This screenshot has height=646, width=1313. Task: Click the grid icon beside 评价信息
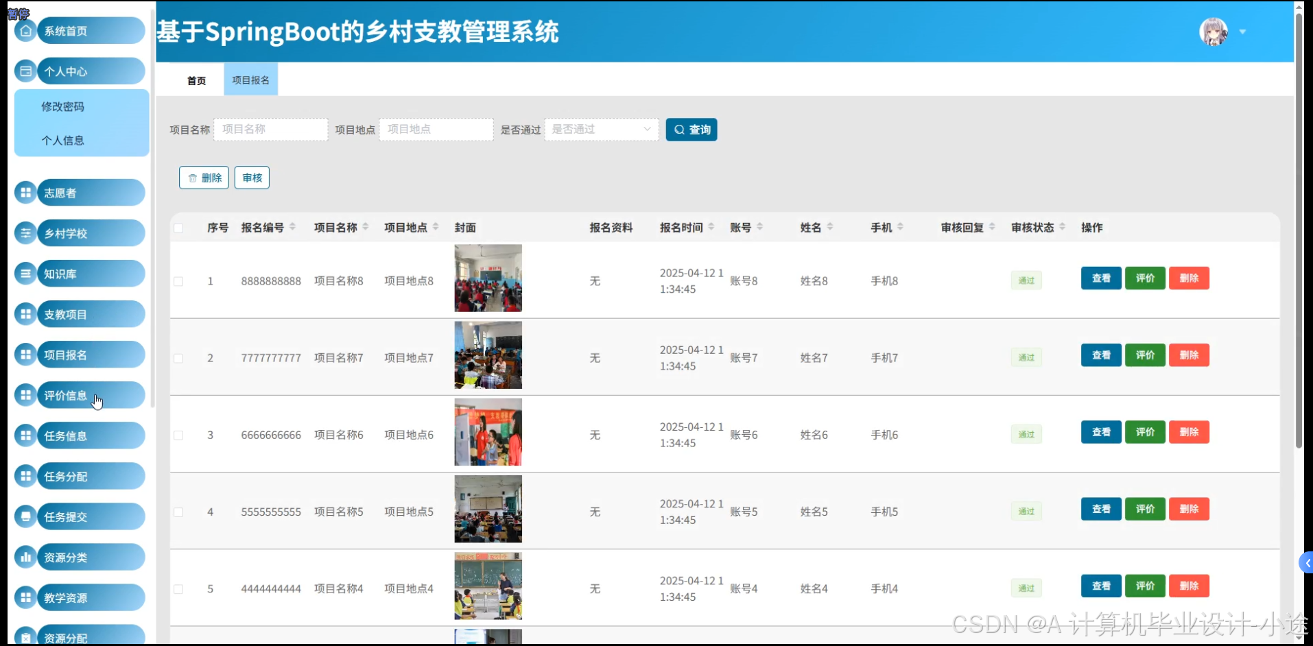point(25,395)
